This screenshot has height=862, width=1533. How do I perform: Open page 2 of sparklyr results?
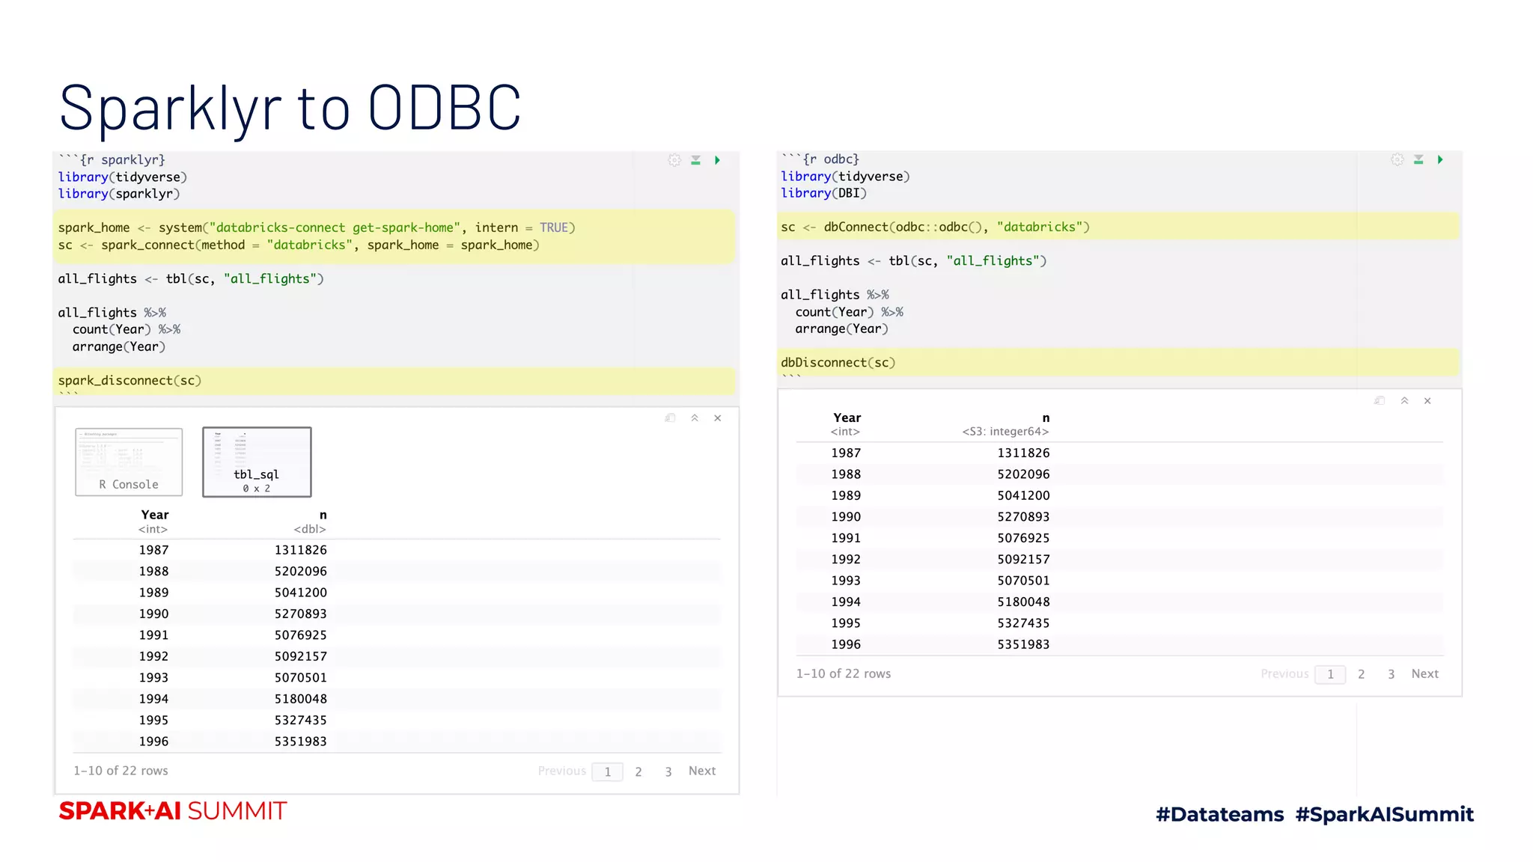click(x=639, y=771)
